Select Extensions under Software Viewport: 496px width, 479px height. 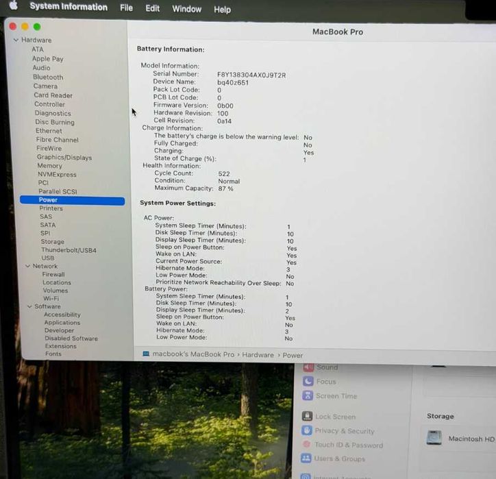(61, 346)
